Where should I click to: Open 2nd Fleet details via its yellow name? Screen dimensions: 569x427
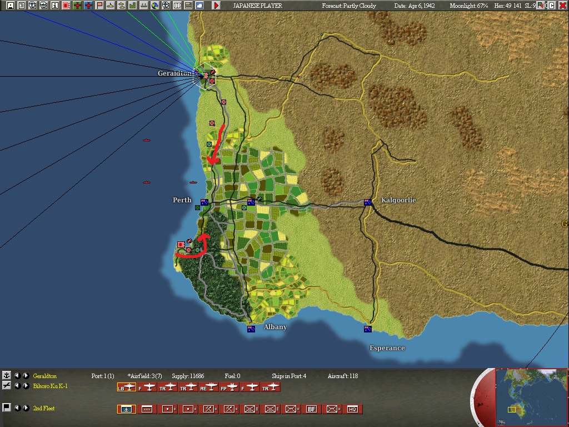43,408
